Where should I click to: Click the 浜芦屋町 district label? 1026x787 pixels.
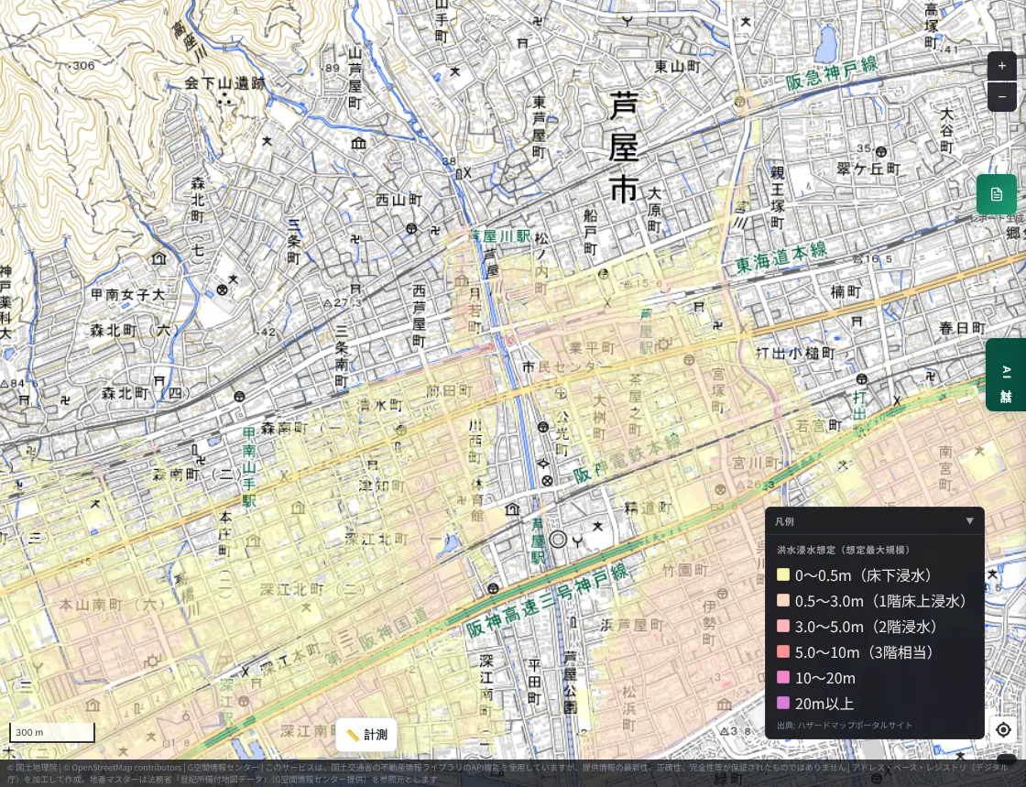632,626
